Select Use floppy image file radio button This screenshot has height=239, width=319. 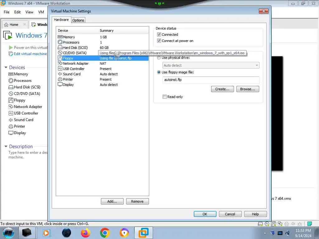click(x=159, y=72)
